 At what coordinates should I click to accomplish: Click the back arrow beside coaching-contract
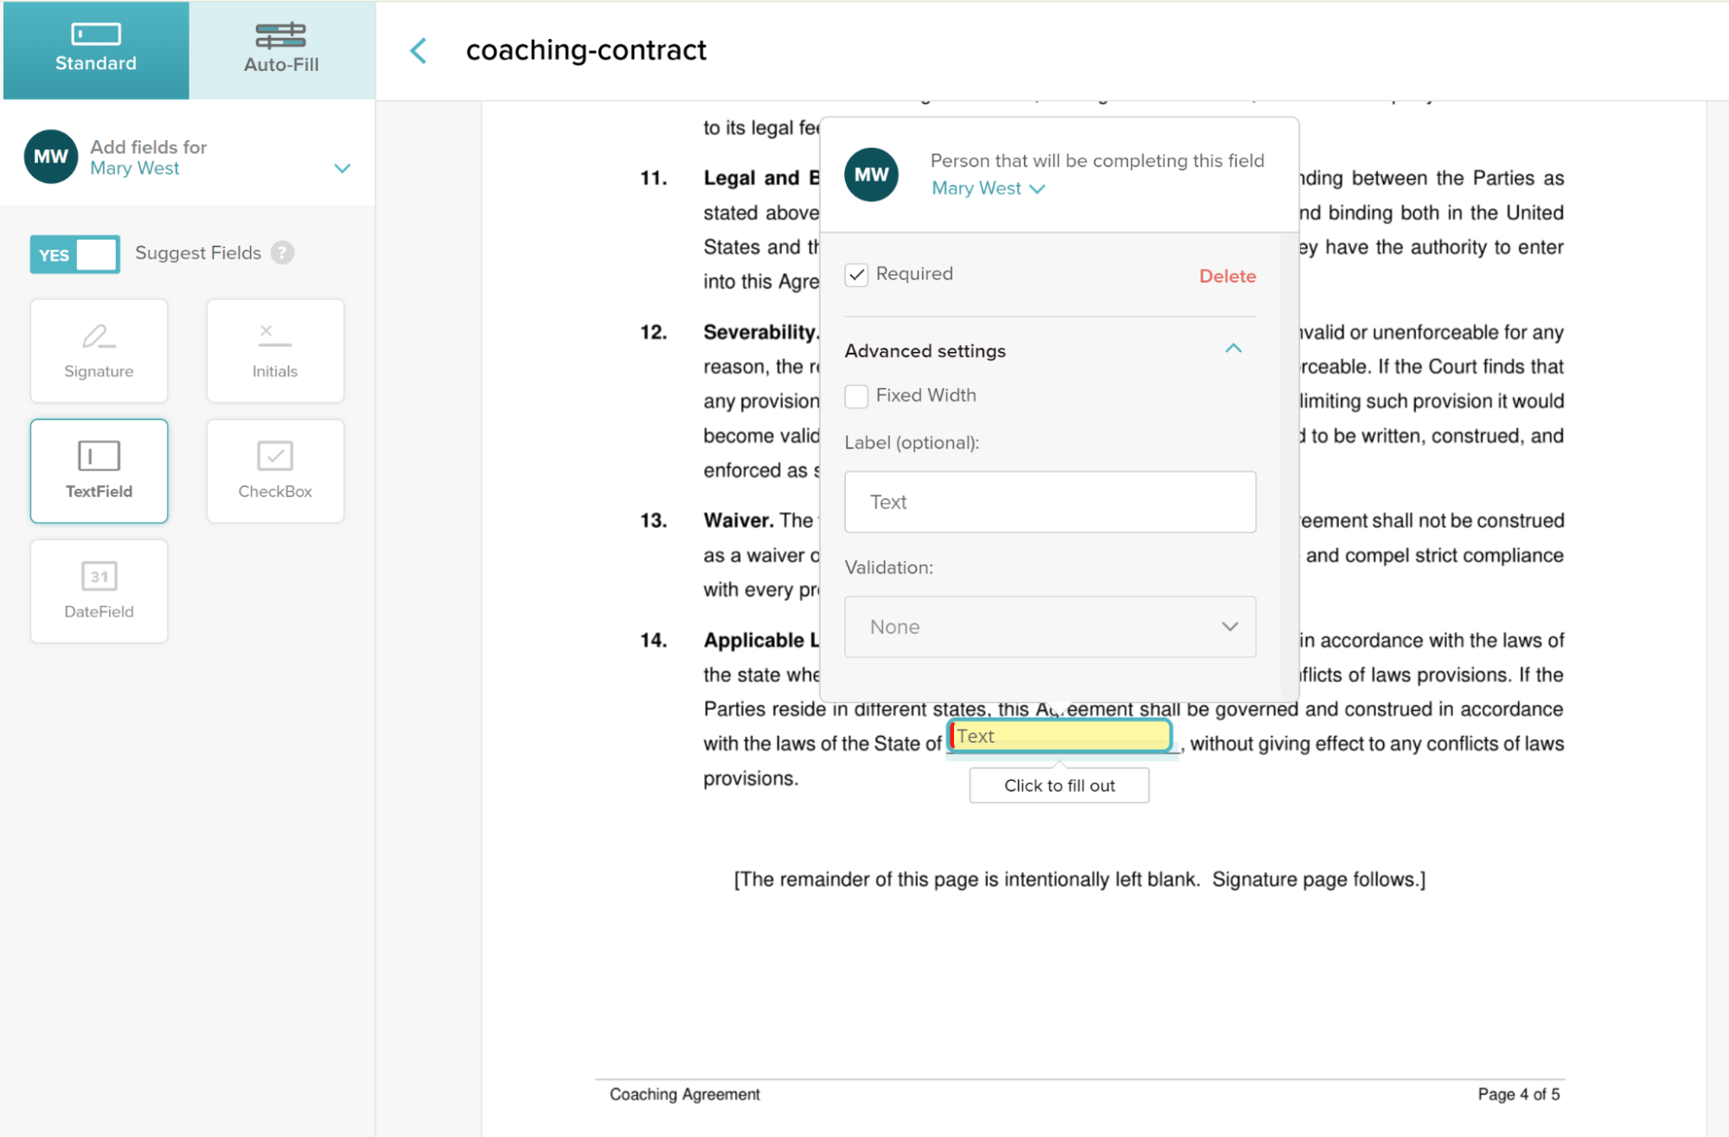(418, 50)
